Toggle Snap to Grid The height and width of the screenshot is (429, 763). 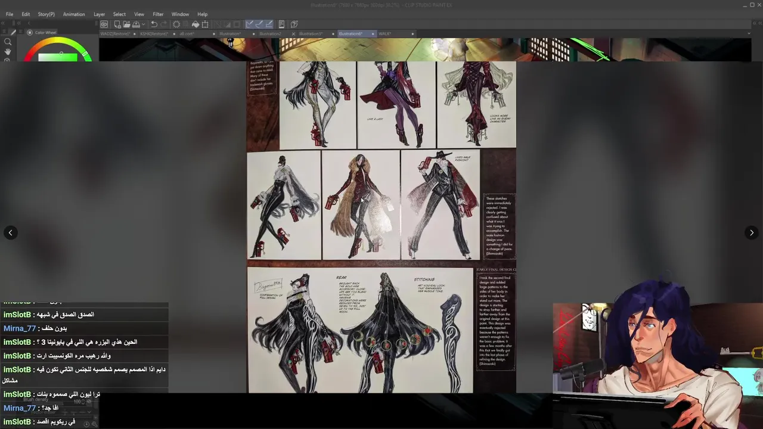269,24
